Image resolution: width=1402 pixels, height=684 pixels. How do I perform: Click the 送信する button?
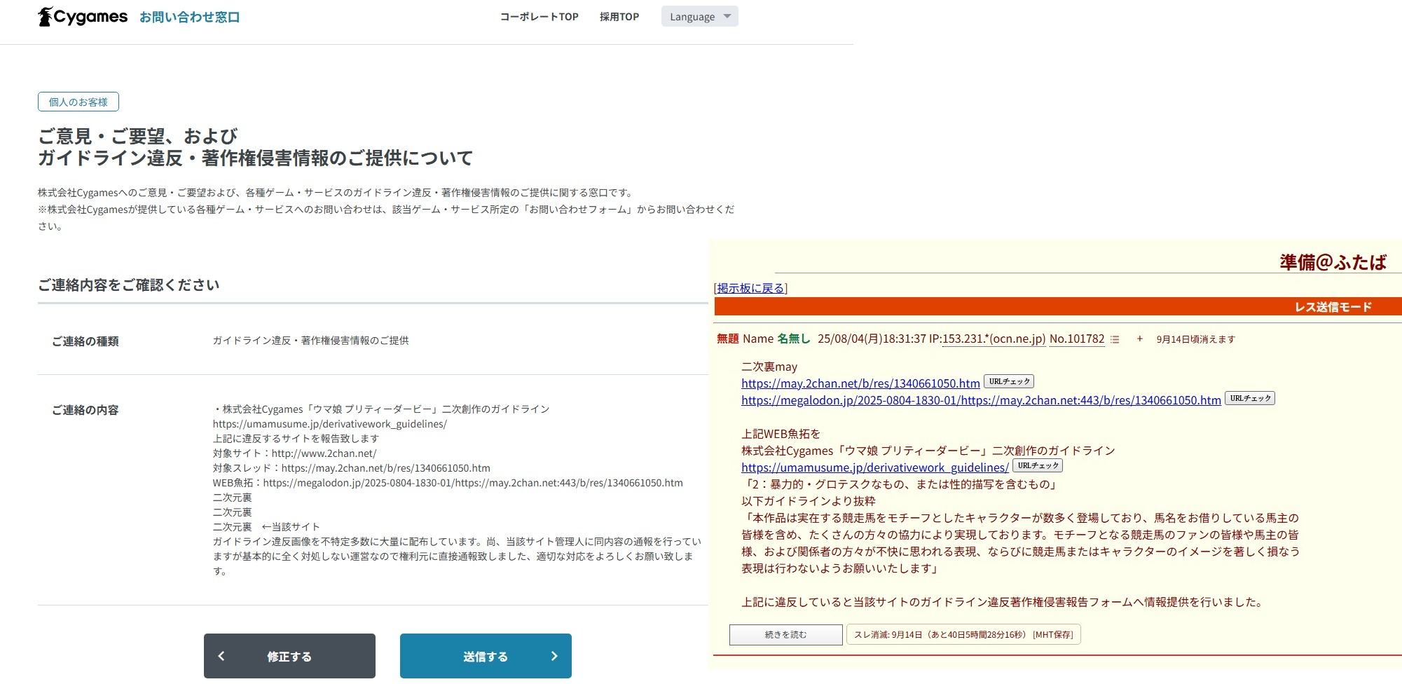tap(486, 656)
